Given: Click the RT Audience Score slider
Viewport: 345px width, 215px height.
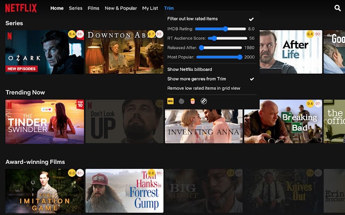Looking at the screenshot, I should pyautogui.click(x=227, y=38).
